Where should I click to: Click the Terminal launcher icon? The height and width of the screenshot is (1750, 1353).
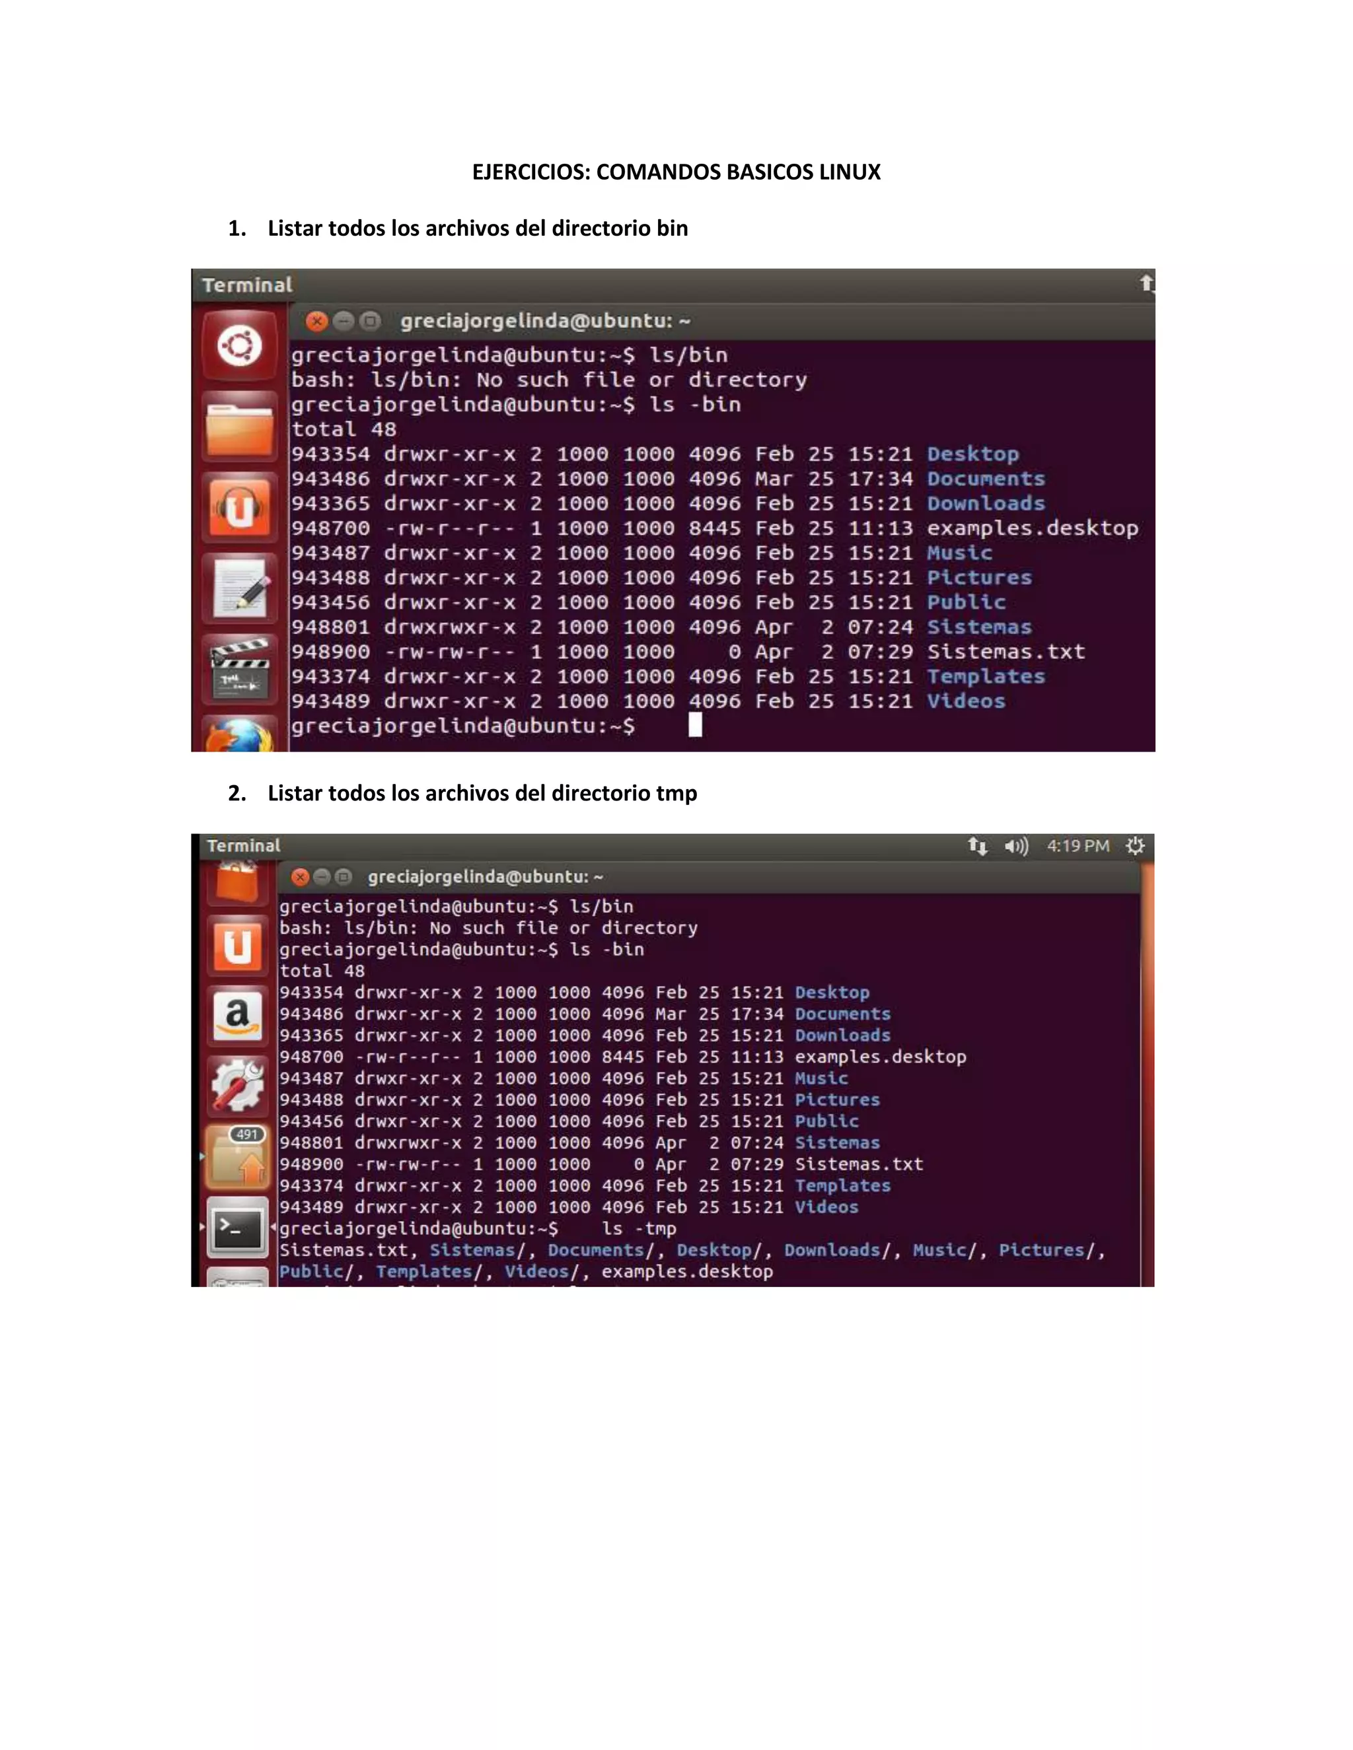tap(237, 1226)
